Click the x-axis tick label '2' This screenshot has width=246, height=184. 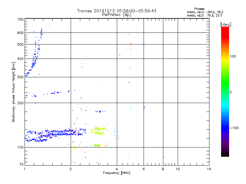point(71,169)
